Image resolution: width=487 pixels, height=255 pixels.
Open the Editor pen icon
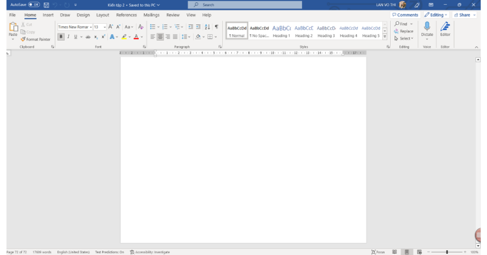pos(445,26)
